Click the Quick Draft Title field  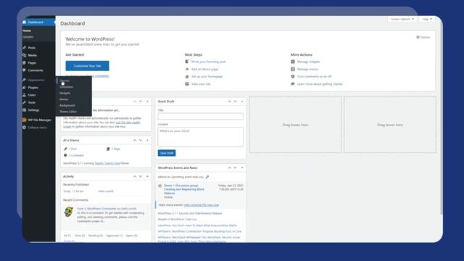[201, 116]
